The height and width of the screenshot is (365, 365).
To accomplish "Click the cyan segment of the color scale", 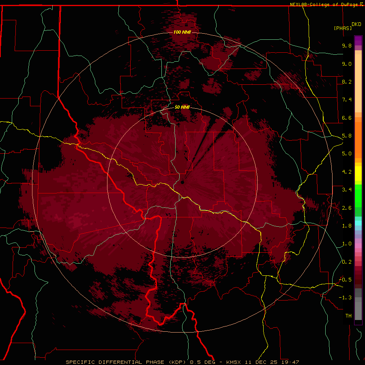I will [358, 223].
